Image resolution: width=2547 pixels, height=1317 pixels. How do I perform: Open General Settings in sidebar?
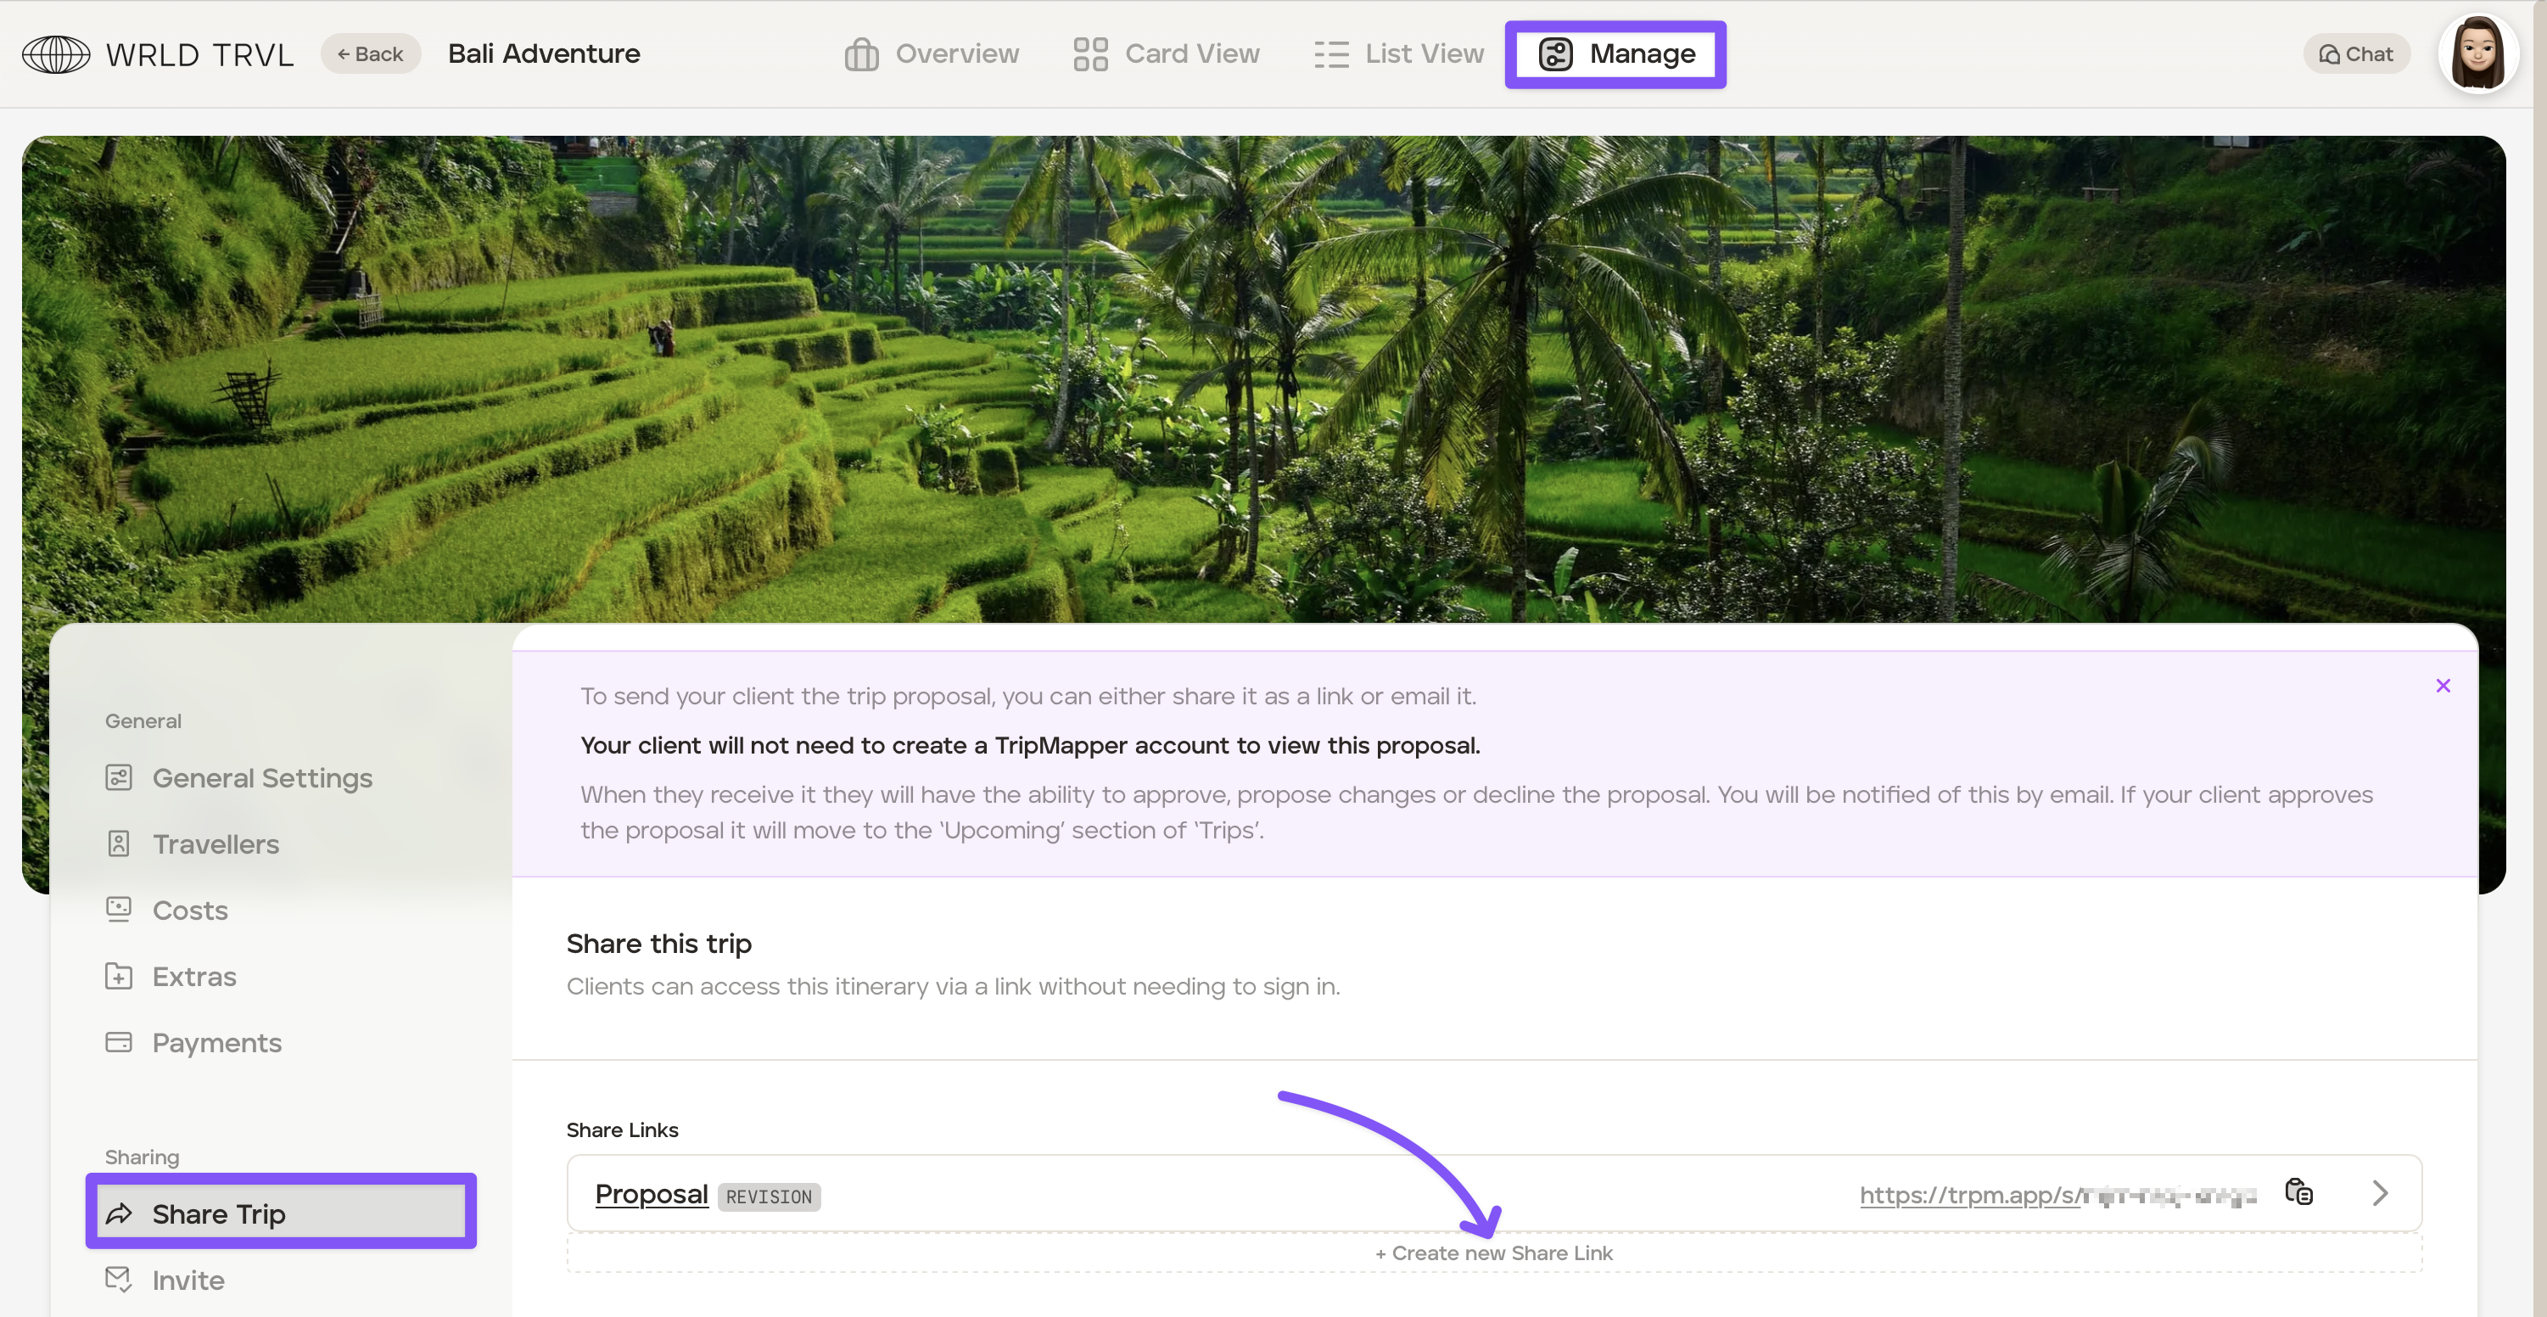coord(262,778)
